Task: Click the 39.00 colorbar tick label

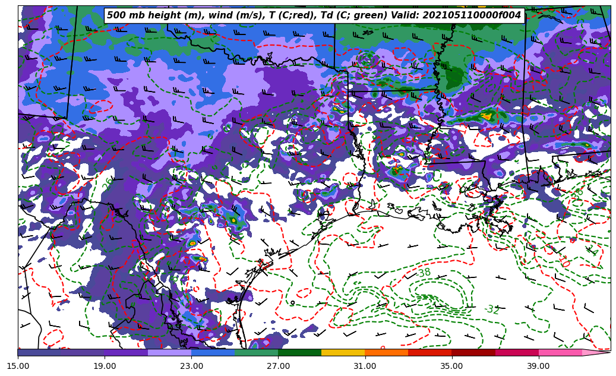Action: coord(538,366)
